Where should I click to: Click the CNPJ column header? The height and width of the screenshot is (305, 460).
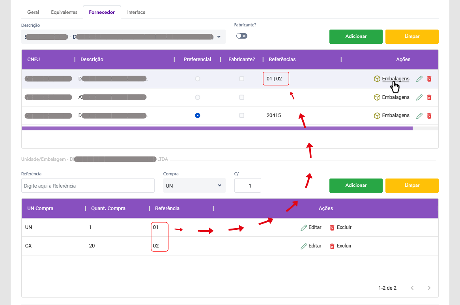34,60
